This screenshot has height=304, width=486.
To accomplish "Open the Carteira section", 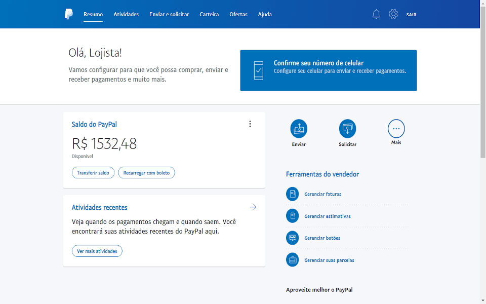I will click(209, 14).
